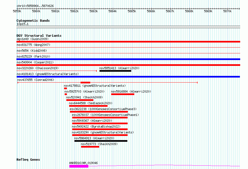The image size is (248, 169).
Task: Click the dgv1e49 (Gusev2009) variant label
Action: tap(33, 39)
